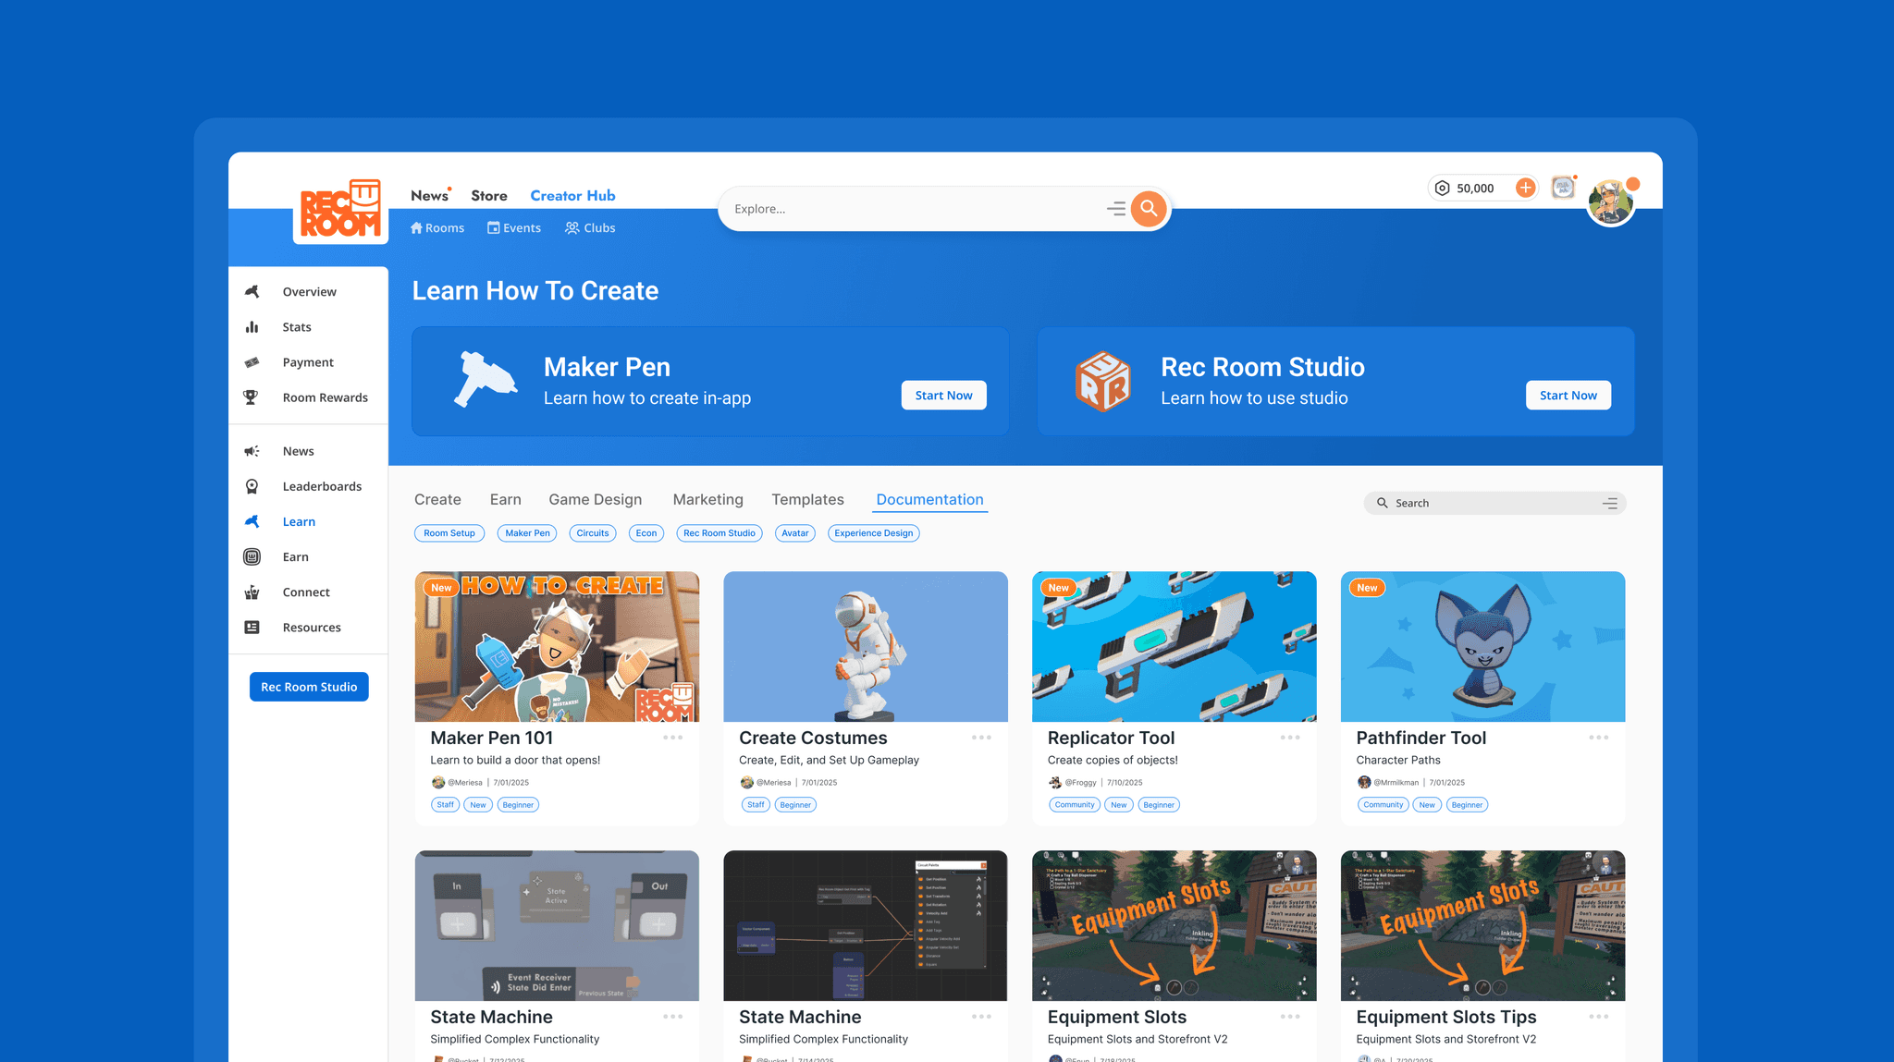Toggle the Room Setup filter chip
The height and width of the screenshot is (1062, 1894).
449,533
